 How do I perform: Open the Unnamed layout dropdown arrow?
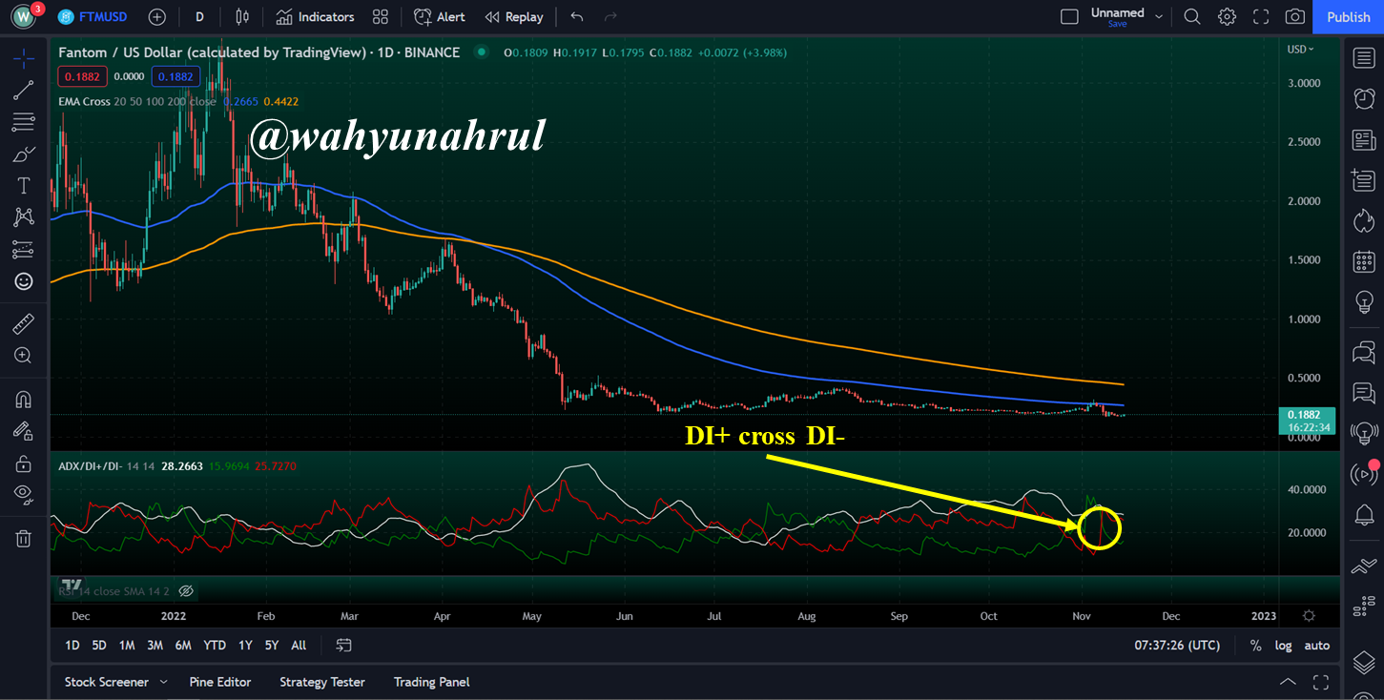tap(1159, 16)
